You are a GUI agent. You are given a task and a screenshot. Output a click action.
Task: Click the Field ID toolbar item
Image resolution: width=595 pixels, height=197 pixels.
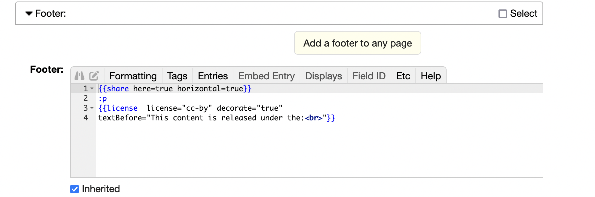[x=369, y=76]
